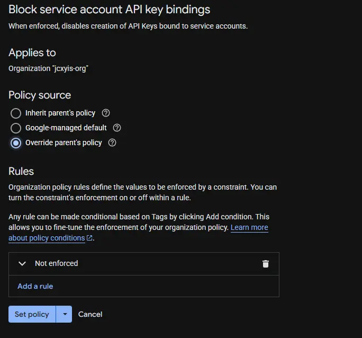Click the Block service account API key bindings heading
This screenshot has height=338, width=362.
point(109,10)
